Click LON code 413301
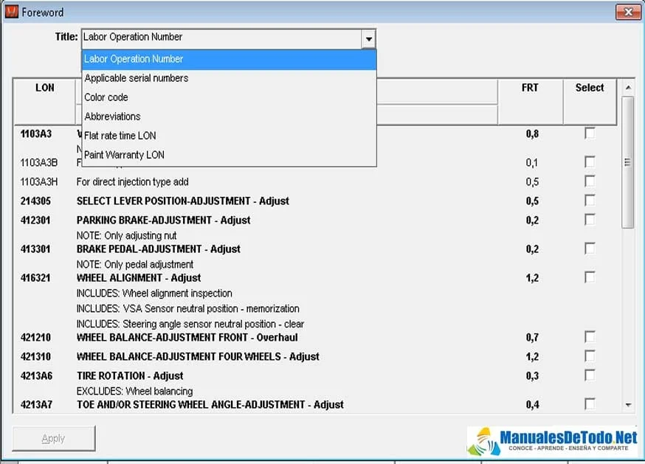 pyautogui.click(x=35, y=249)
